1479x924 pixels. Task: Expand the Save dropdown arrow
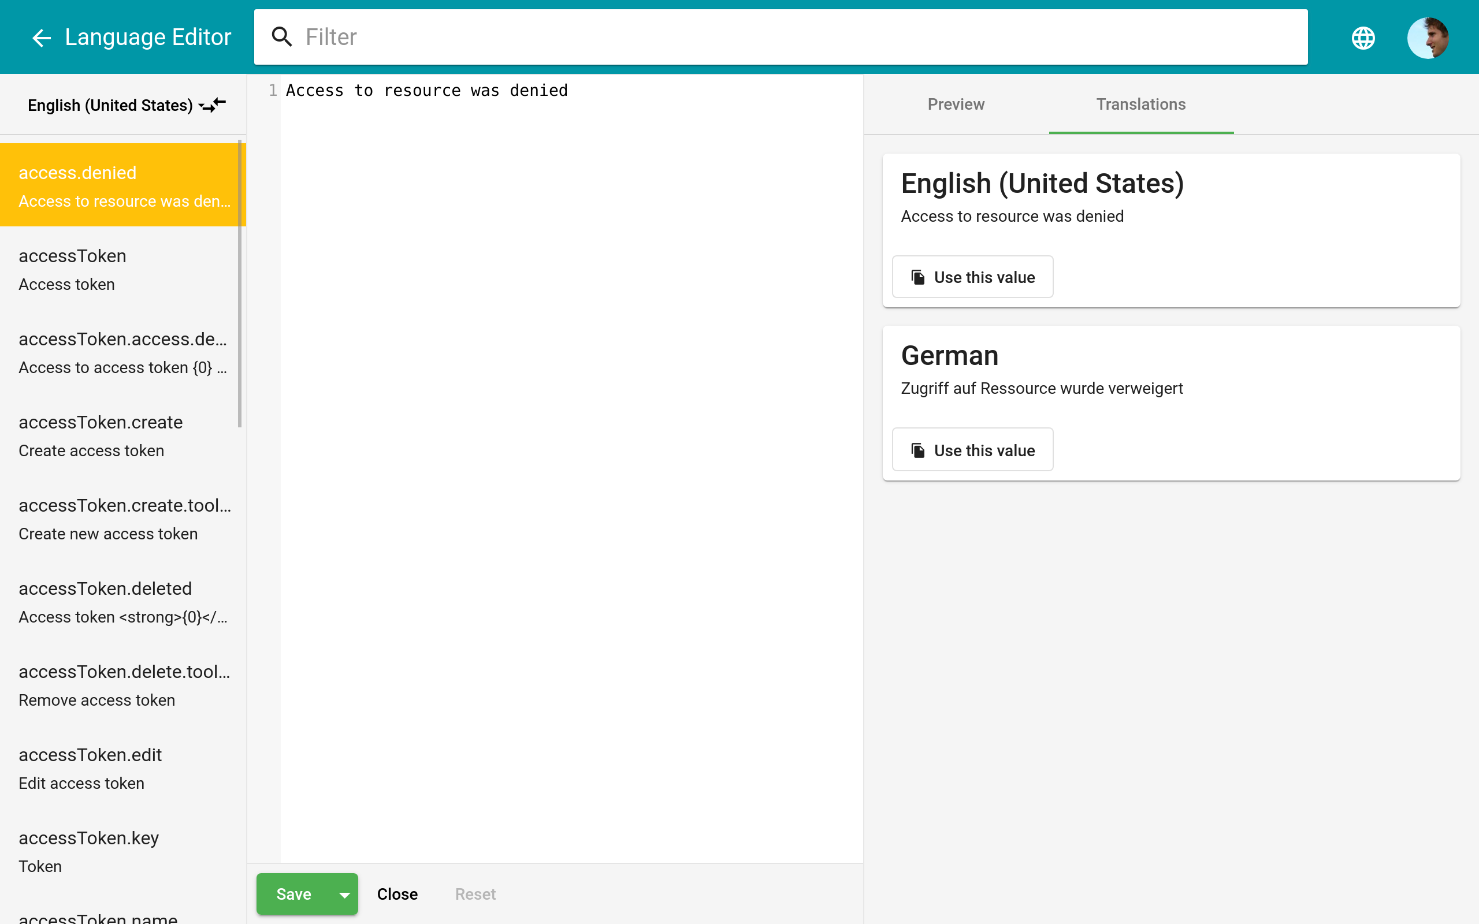344,895
